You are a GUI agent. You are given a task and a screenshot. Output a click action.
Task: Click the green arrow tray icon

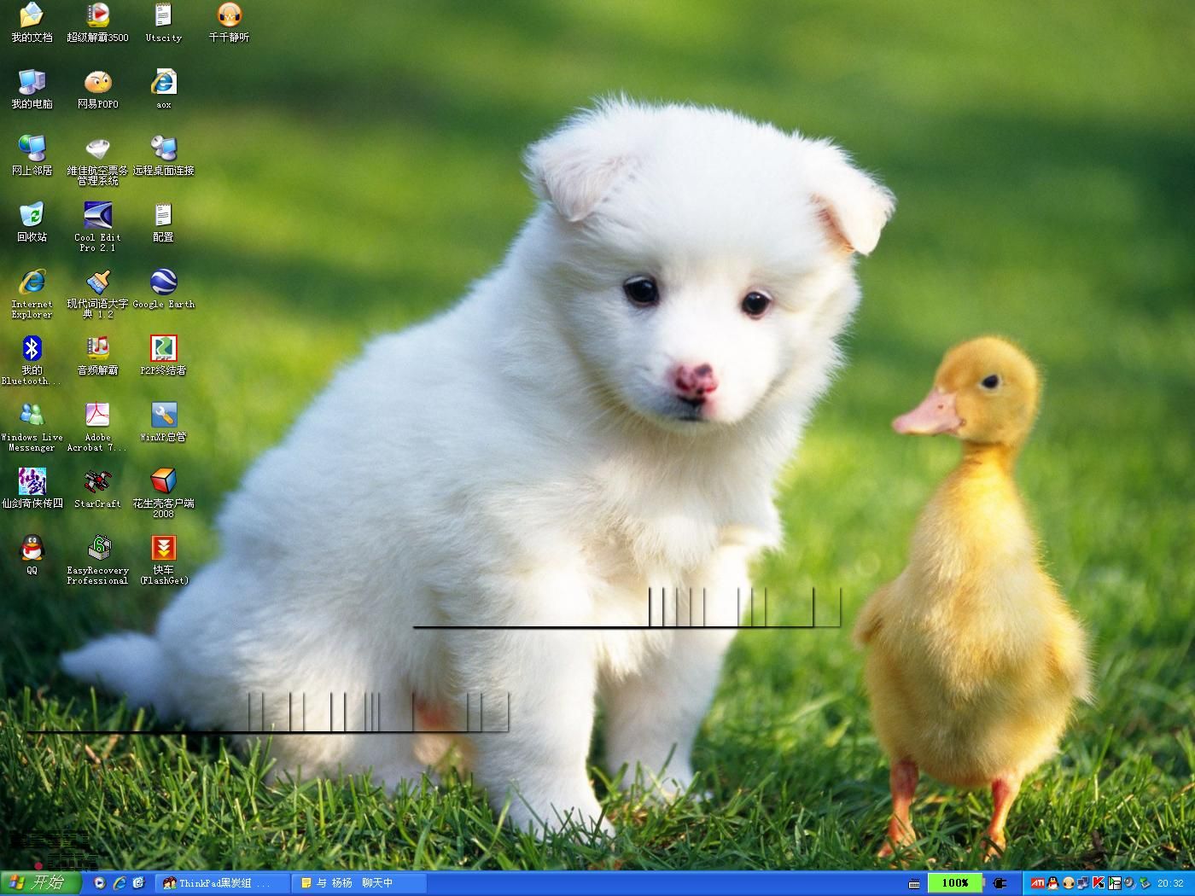pos(1114,883)
